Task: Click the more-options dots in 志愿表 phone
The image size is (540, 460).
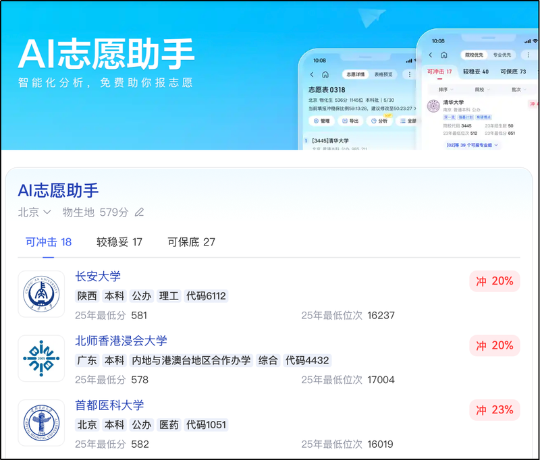Action: (410, 74)
